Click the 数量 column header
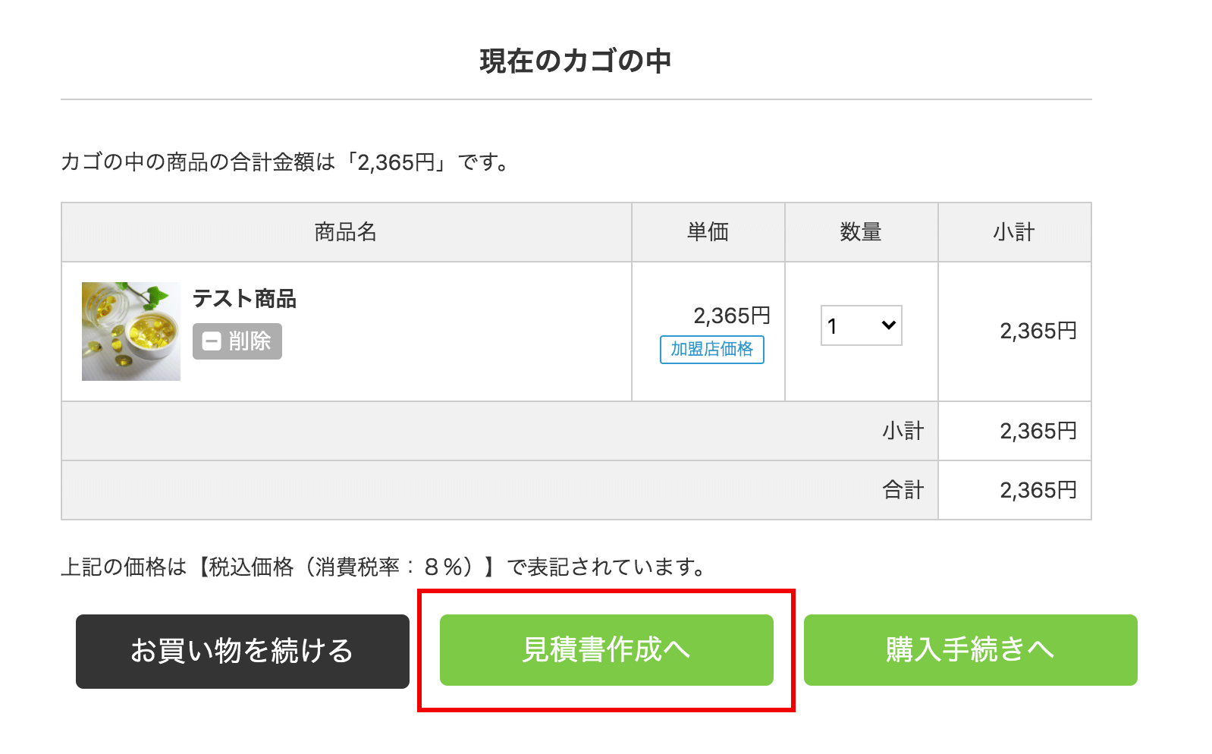The image size is (1212, 754). pyautogui.click(x=861, y=232)
